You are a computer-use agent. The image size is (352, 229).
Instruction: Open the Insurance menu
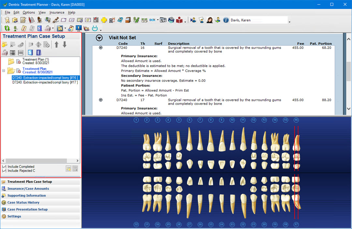click(57, 12)
